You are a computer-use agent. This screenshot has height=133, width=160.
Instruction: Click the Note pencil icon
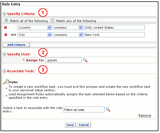point(6,82)
